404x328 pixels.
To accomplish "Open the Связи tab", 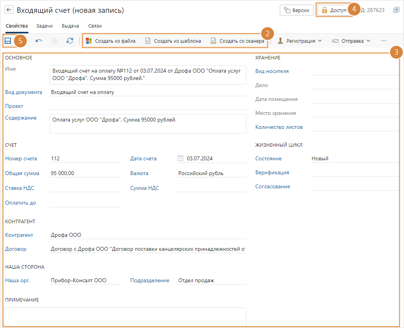I will (x=95, y=26).
